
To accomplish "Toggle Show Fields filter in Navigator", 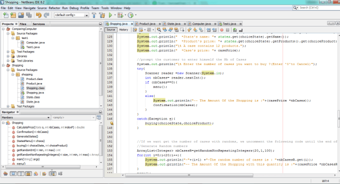I will pos(13,173).
